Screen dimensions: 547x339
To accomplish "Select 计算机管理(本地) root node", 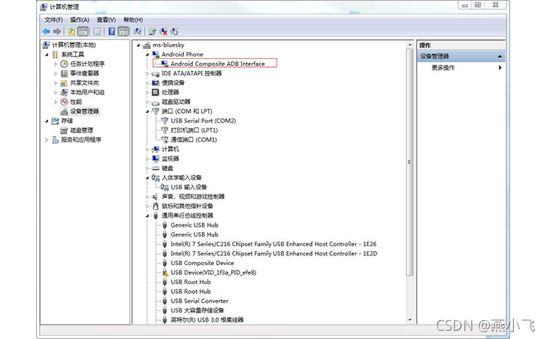I will (x=74, y=45).
